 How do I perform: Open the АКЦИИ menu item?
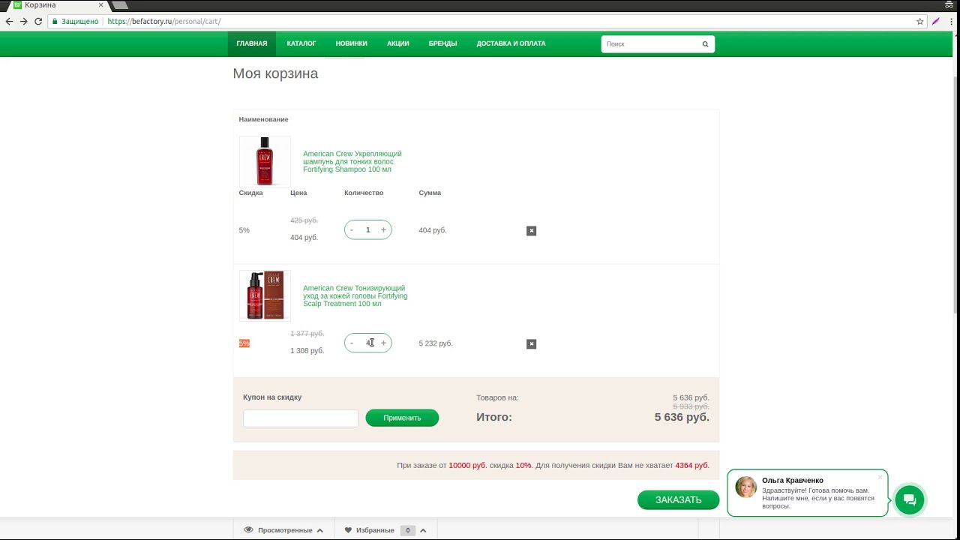tap(398, 43)
